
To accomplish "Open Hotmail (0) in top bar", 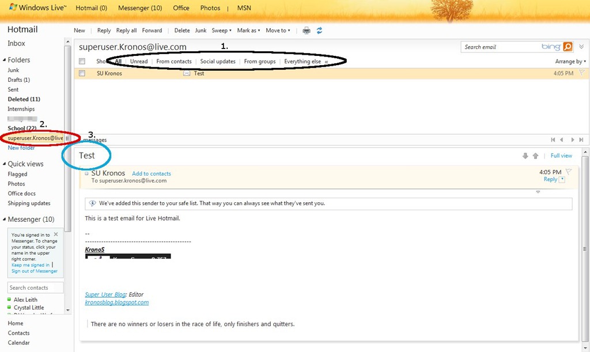I will pos(92,8).
